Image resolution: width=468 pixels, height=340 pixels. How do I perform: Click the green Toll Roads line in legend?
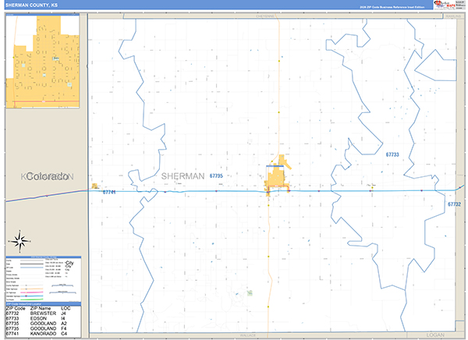[32, 299]
